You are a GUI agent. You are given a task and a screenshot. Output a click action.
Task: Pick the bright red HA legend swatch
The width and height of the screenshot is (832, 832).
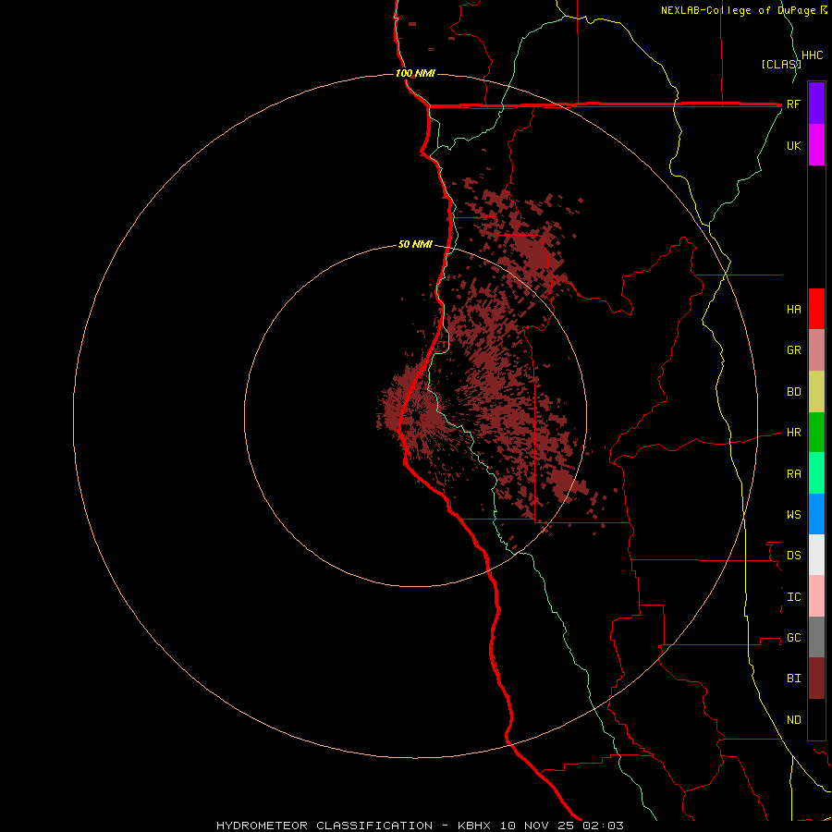click(816, 309)
